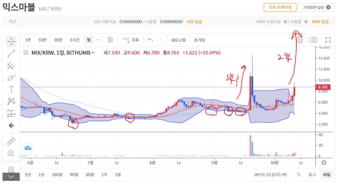This screenshot has width=339, height=186.
Task: Click the current price label 8.765
Action: [323, 87]
